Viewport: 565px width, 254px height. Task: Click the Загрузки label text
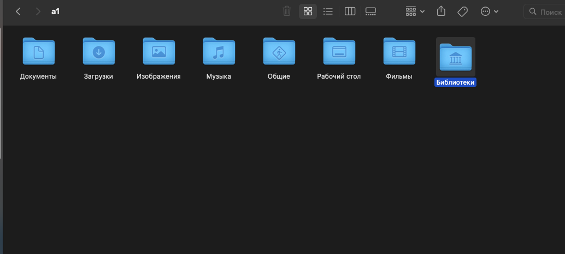tap(98, 76)
